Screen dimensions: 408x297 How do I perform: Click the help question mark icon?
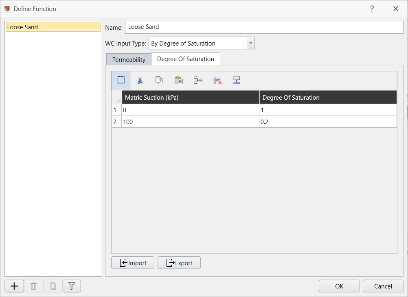[372, 9]
